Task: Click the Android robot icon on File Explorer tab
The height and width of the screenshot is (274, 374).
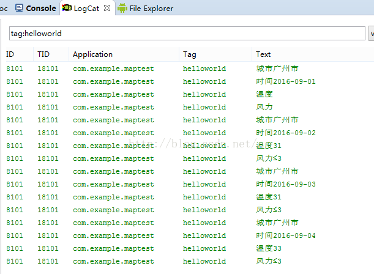Action: (x=122, y=8)
